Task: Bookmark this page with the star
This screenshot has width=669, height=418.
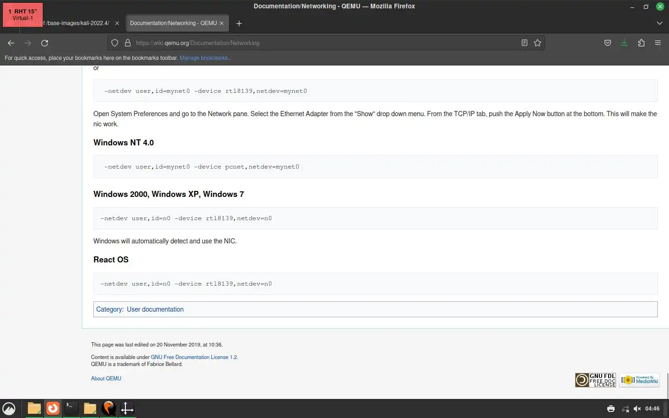Action: click(538, 43)
